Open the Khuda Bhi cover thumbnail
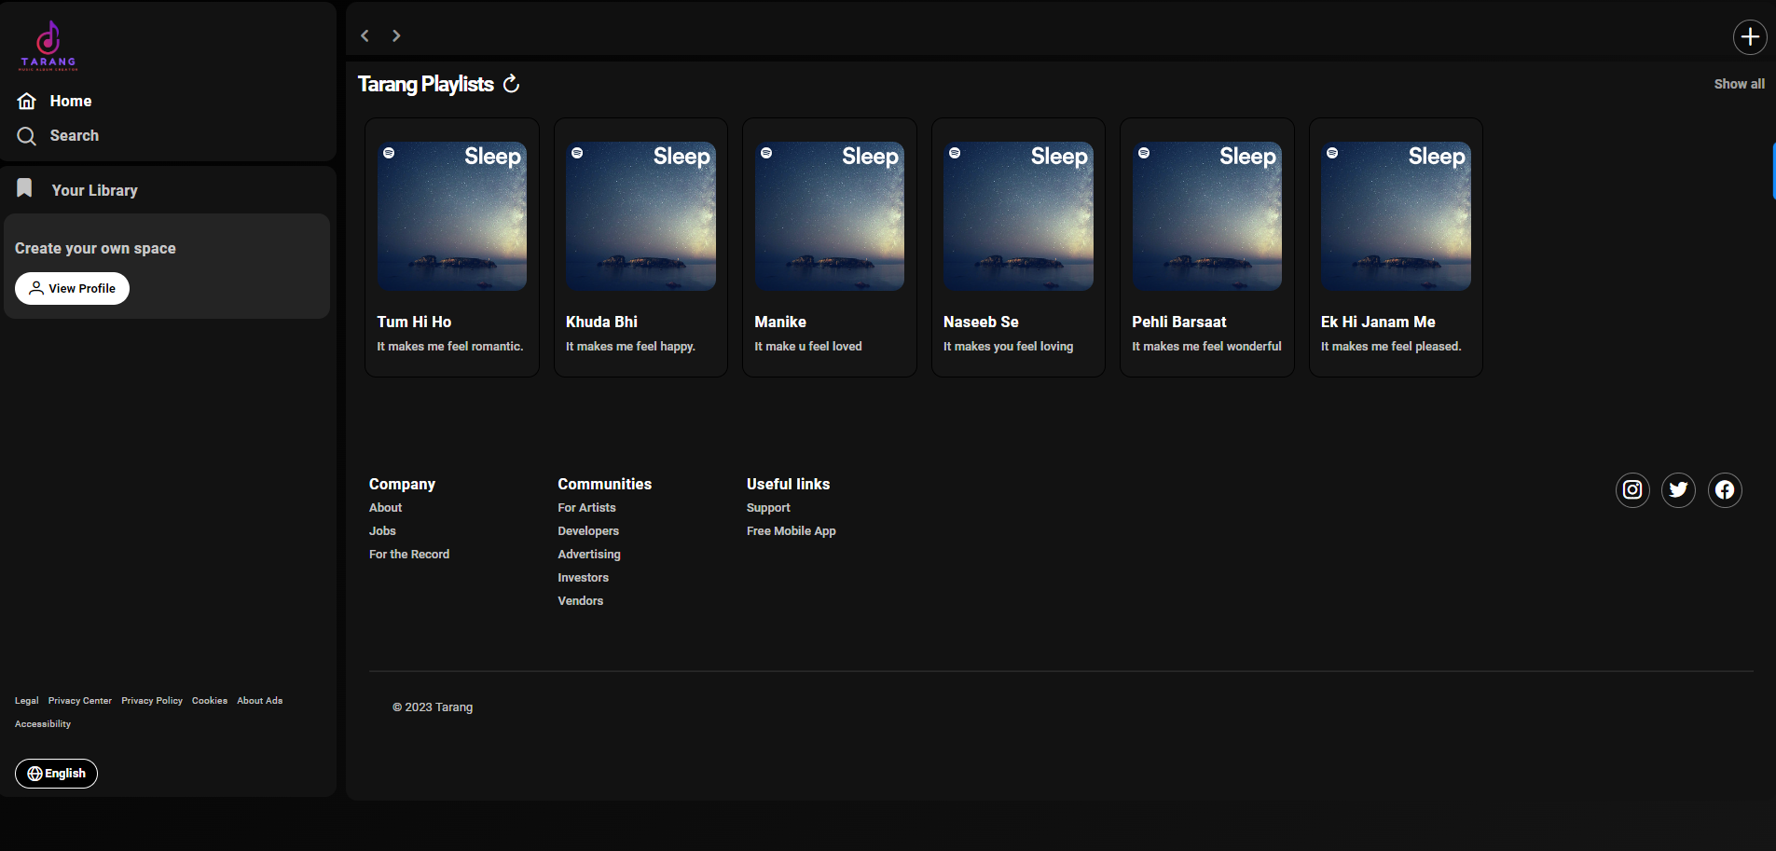This screenshot has width=1776, height=851. (640, 216)
